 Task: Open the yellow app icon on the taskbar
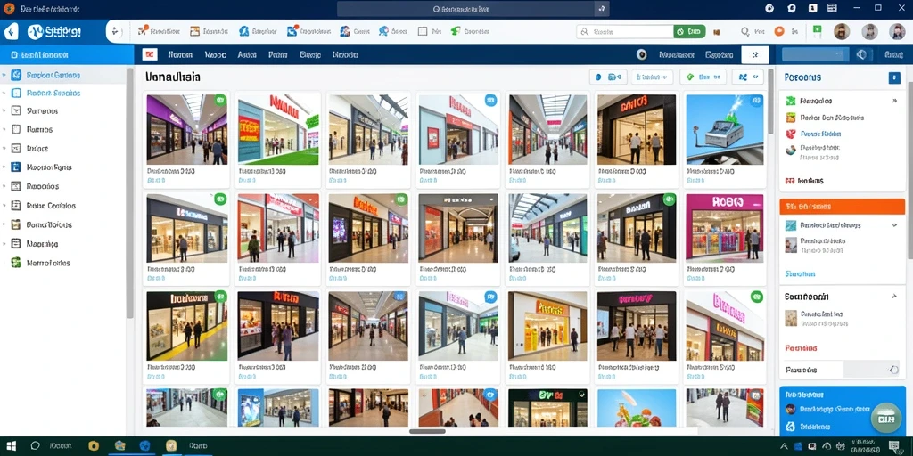[x=93, y=445]
